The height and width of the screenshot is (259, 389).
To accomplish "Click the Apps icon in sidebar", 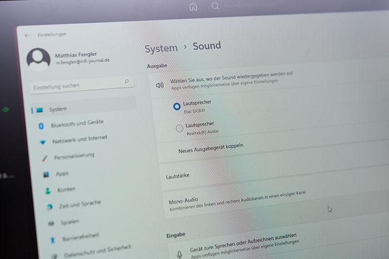I will click(46, 175).
